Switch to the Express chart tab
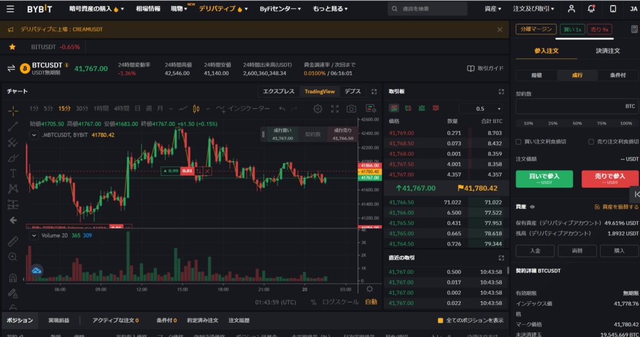The width and height of the screenshot is (640, 337). 279,91
